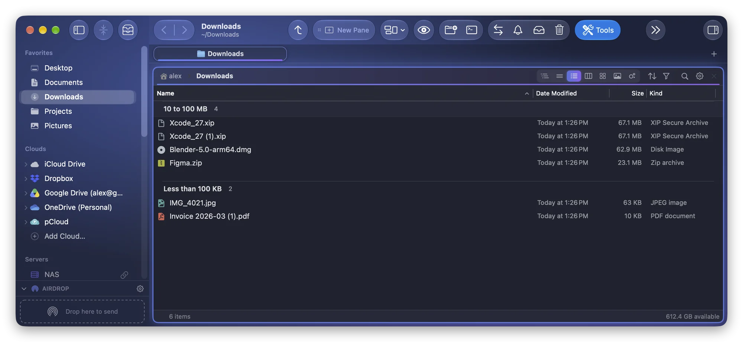Click the trash icon in the toolbar
The height and width of the screenshot is (342, 743).
(x=559, y=30)
